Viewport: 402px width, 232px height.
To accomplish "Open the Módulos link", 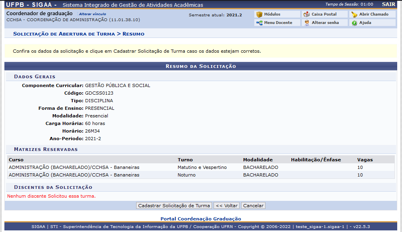I will [272, 14].
